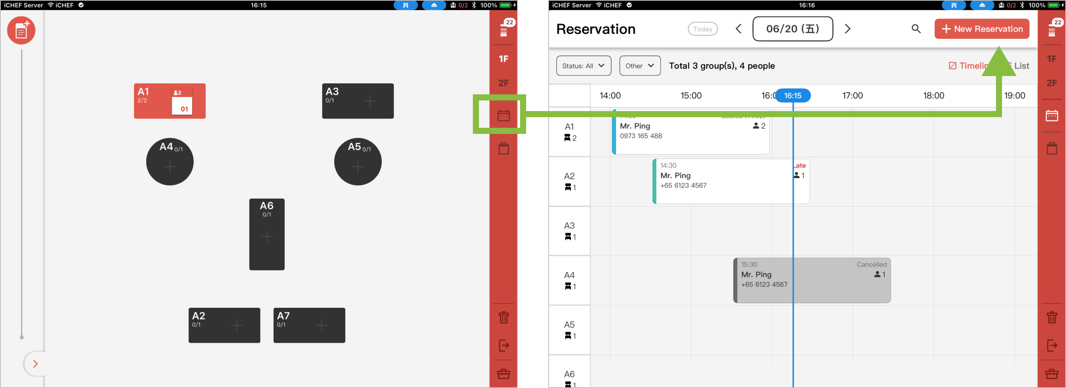Image resolution: width=1066 pixels, height=388 pixels.
Task: Go to previous day with left arrow
Action: [x=738, y=29]
